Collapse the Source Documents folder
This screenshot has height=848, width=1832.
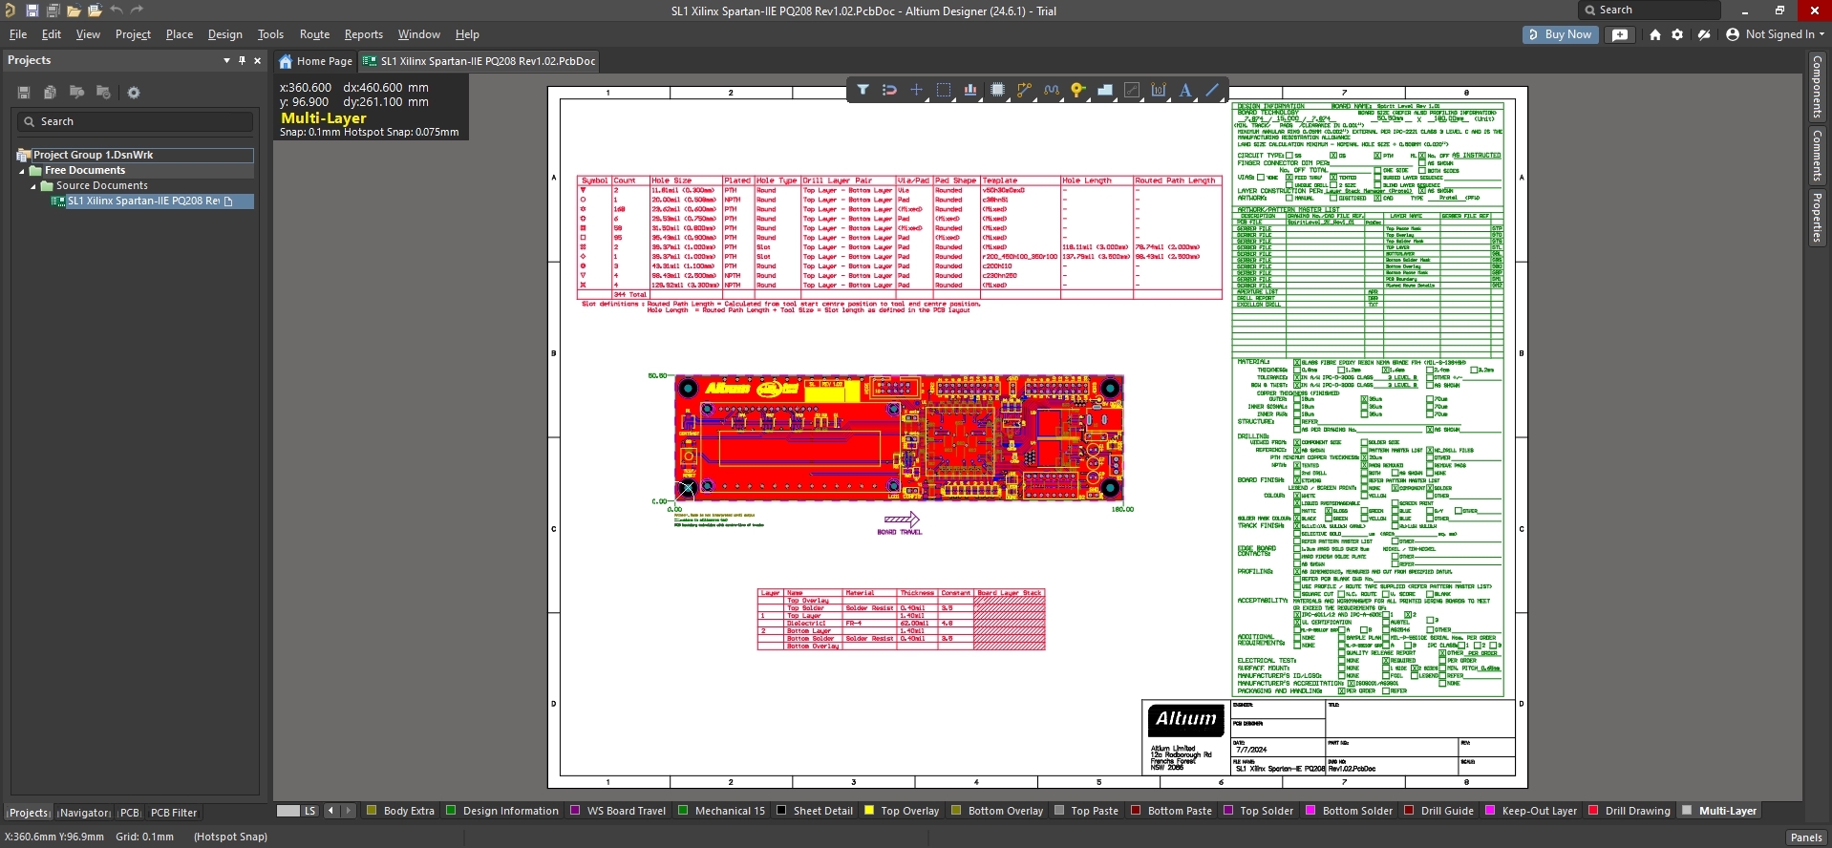tap(33, 186)
